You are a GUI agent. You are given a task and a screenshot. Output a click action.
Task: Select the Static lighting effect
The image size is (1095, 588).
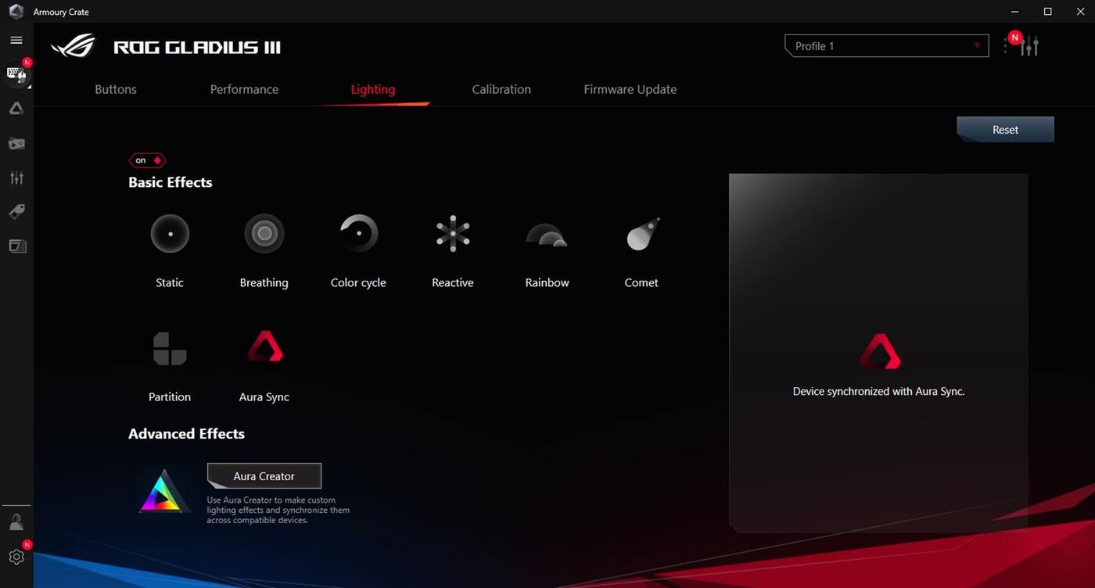pyautogui.click(x=170, y=234)
